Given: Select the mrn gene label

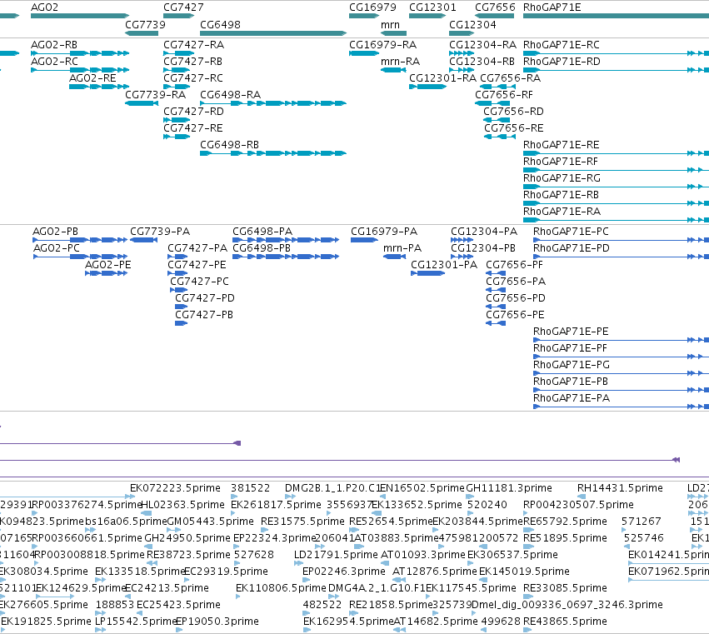Looking at the screenshot, I should tap(390, 25).
